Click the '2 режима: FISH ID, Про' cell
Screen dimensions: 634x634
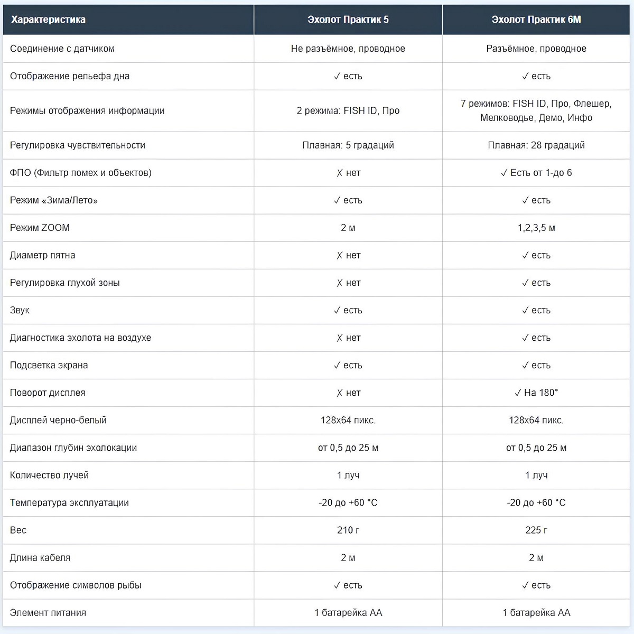point(348,110)
